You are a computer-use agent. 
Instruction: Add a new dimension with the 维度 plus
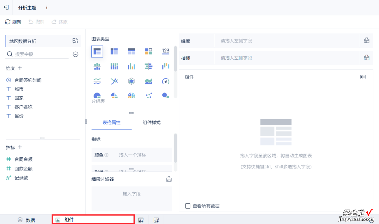click(x=20, y=68)
